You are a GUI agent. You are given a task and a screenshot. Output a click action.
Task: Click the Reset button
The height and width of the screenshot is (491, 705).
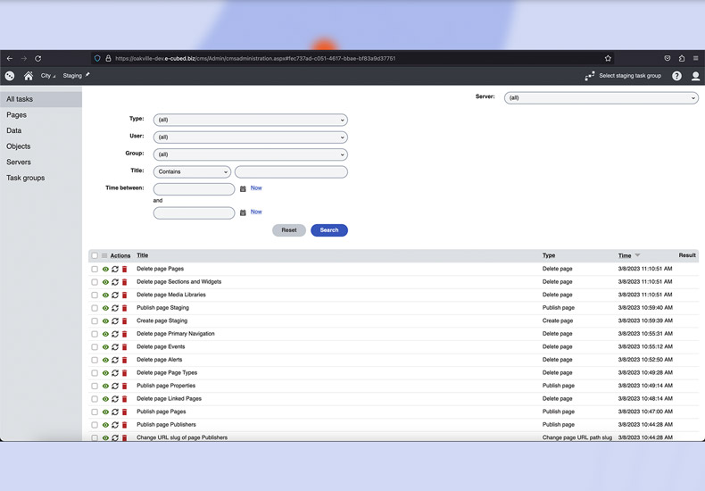289,230
